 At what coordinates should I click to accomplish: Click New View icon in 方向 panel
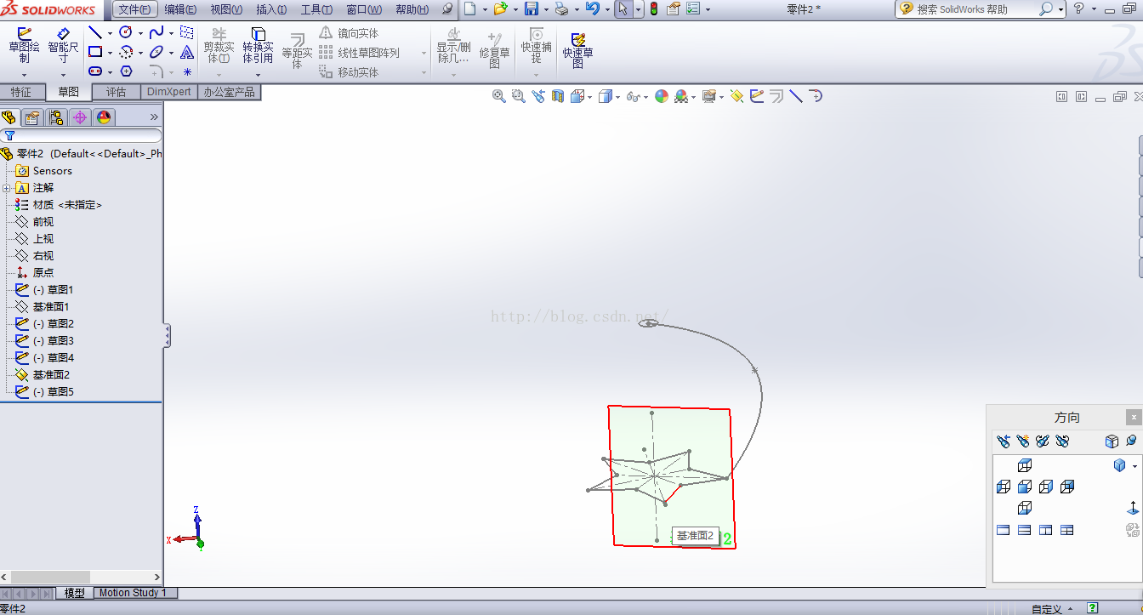point(1023,441)
